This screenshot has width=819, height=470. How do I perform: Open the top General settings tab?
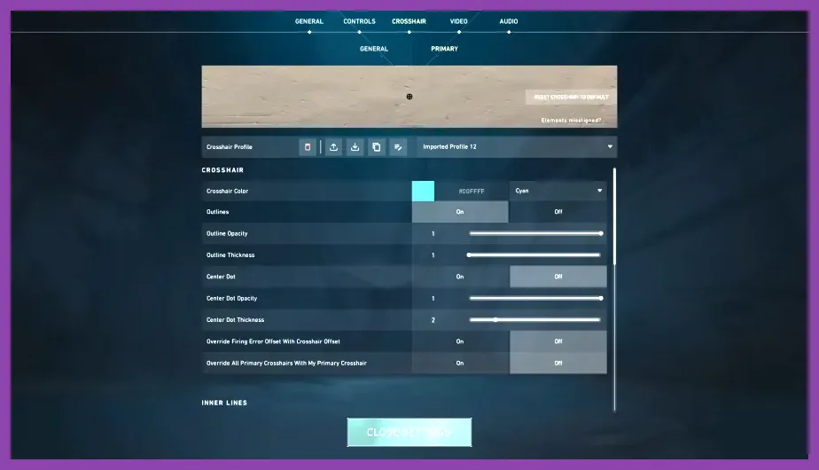tap(309, 21)
